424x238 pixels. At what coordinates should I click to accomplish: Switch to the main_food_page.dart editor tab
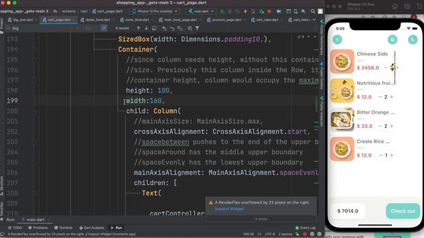(178, 20)
